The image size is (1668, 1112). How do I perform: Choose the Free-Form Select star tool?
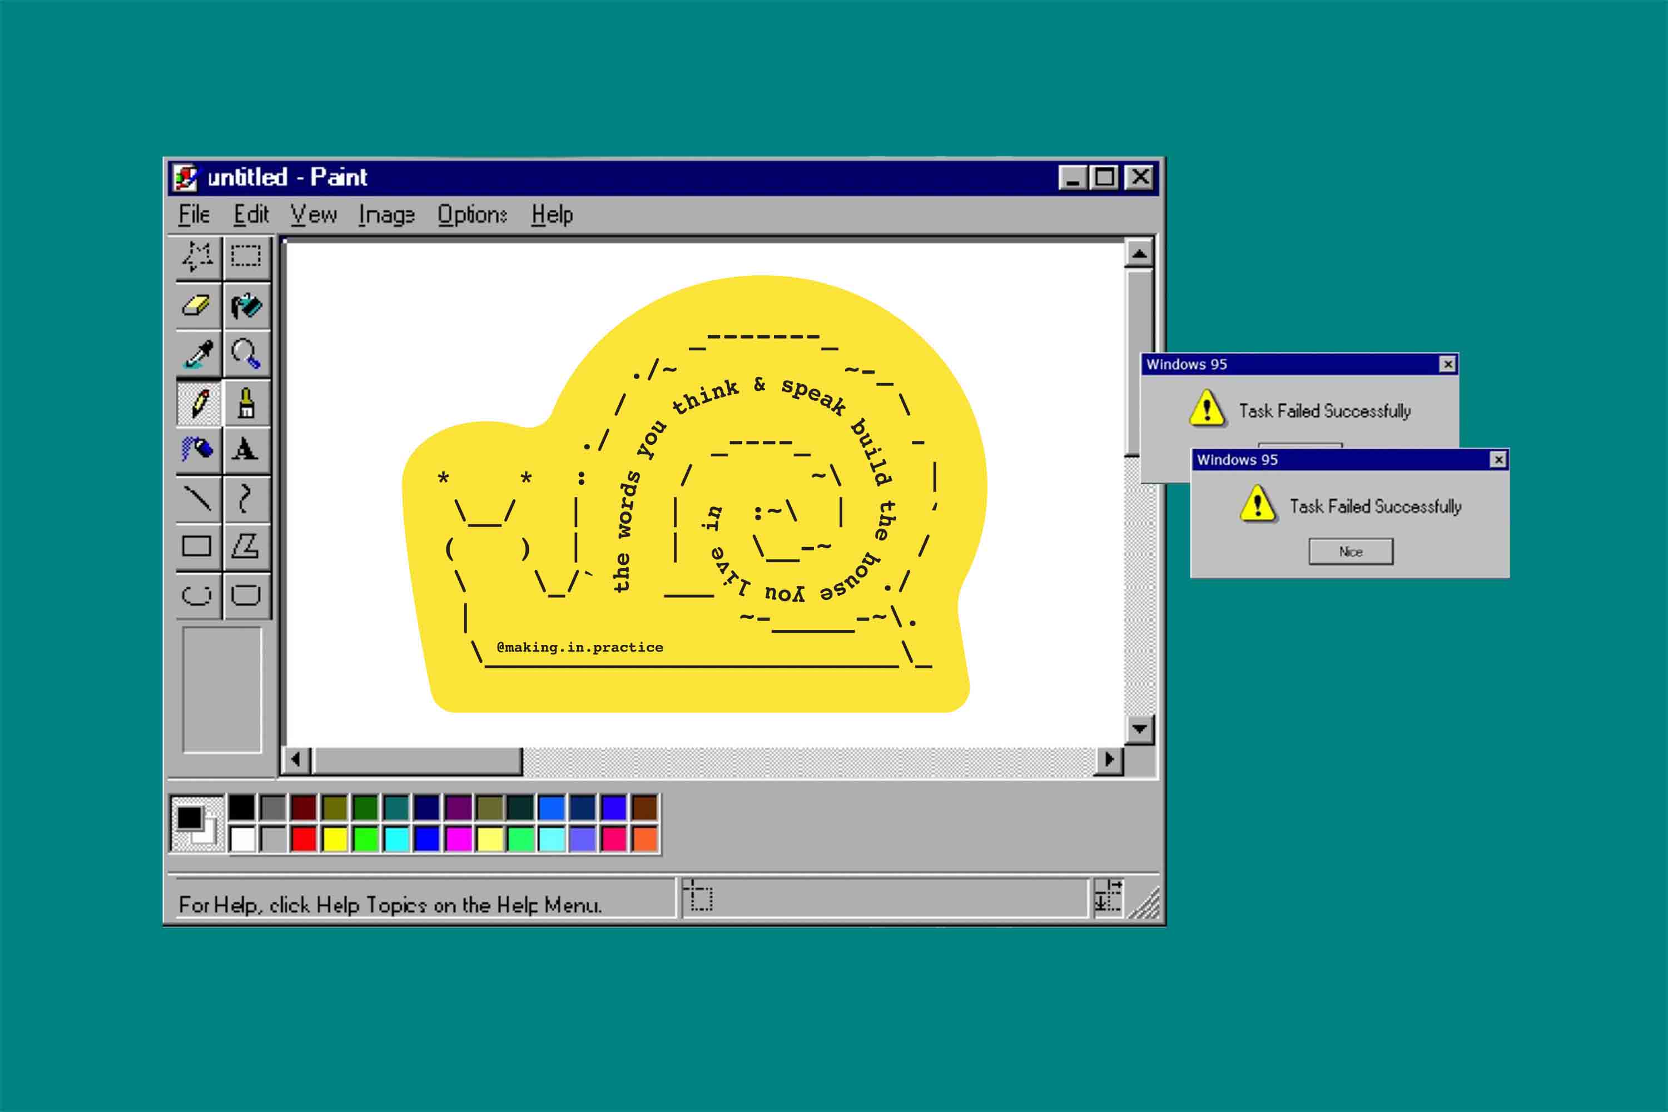click(x=197, y=257)
